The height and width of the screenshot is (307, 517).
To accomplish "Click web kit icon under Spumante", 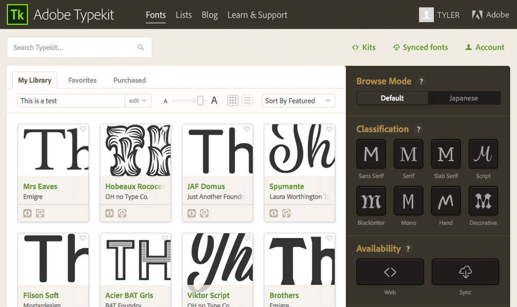I will [x=274, y=213].
